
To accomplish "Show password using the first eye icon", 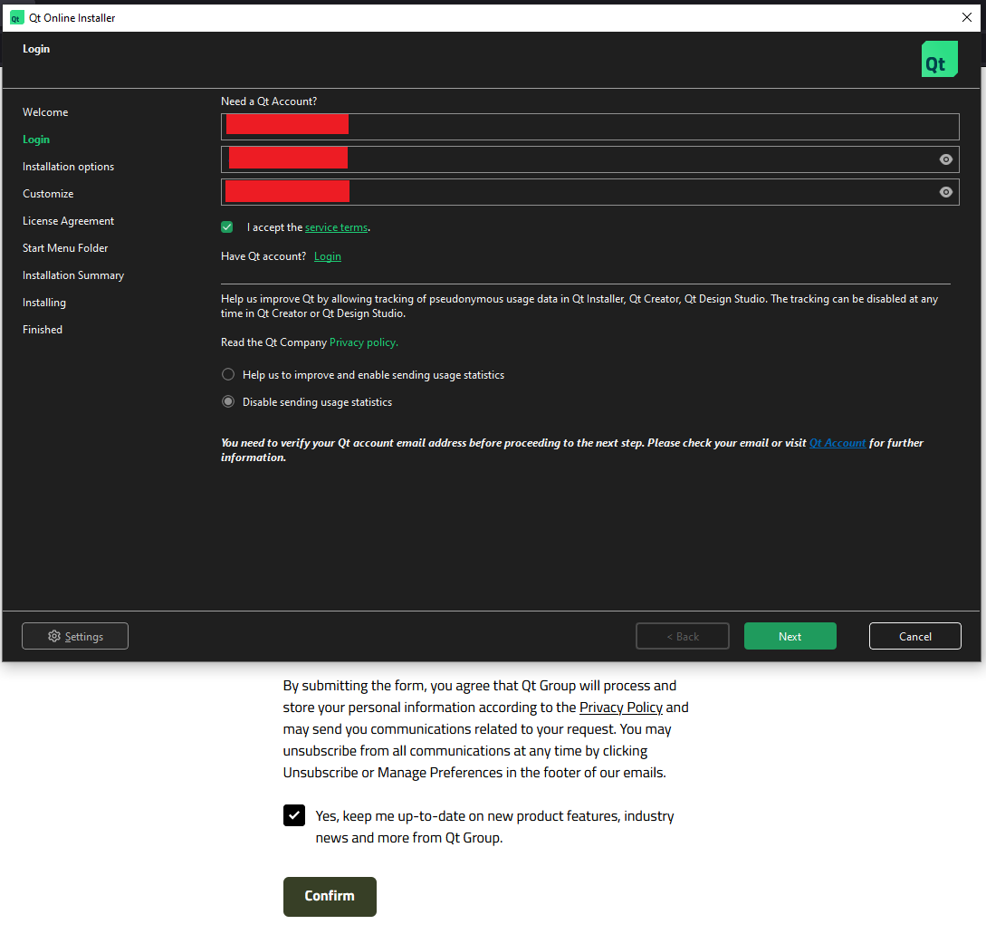I will 945,159.
